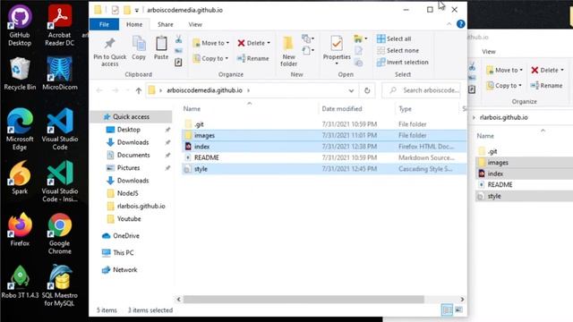The width and height of the screenshot is (573, 322).
Task: Select Robo 3T 1.4.3 desktop icon
Action: point(20,282)
